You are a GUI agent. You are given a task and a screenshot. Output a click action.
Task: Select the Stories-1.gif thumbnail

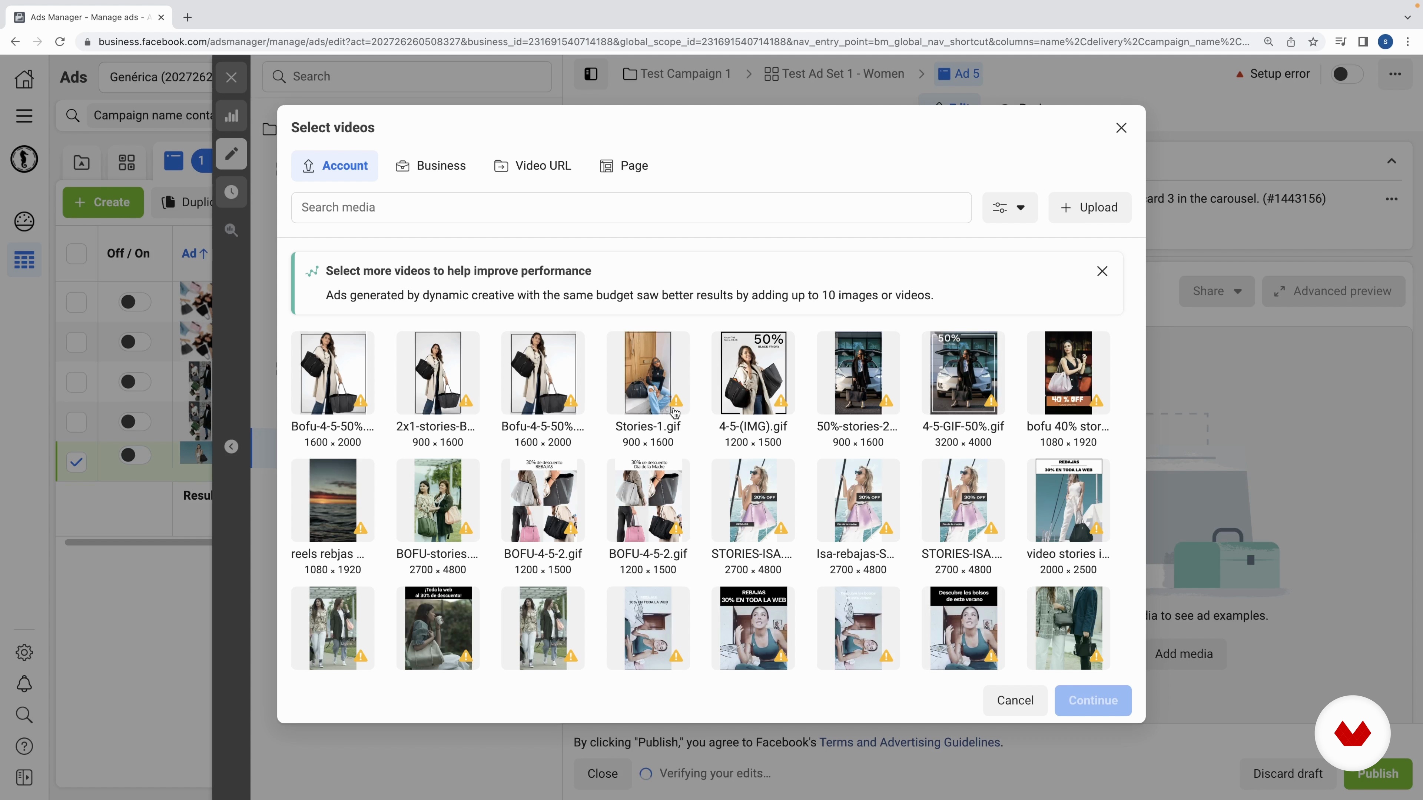click(x=647, y=373)
